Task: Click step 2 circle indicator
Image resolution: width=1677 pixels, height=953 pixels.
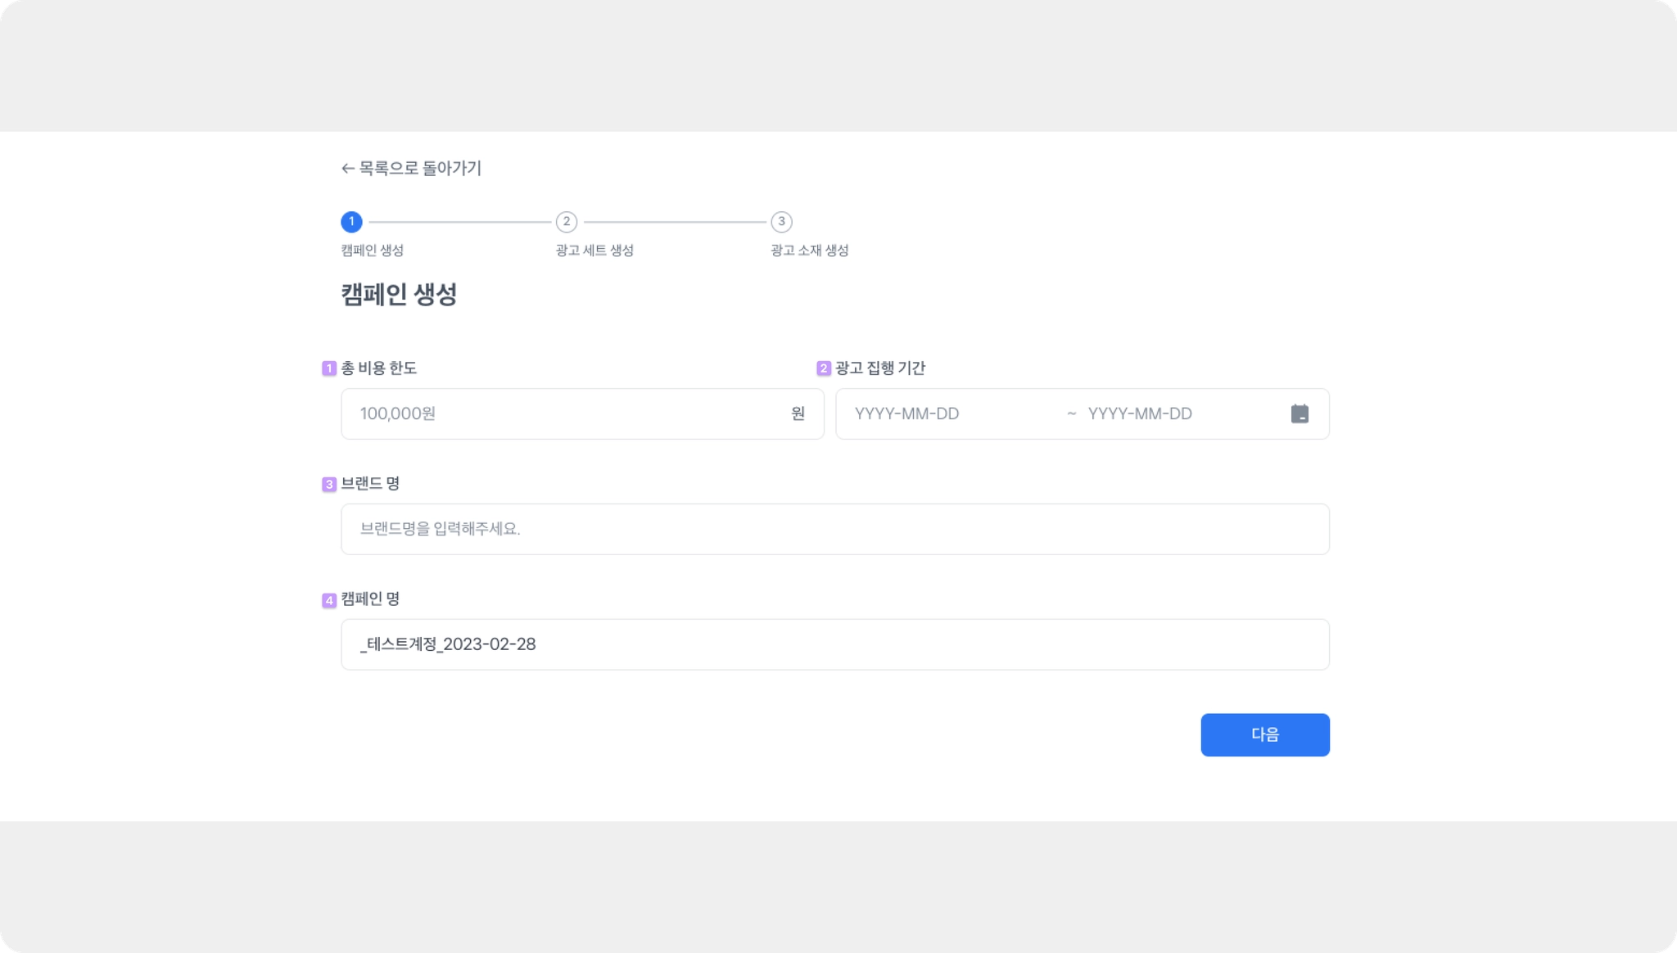Action: tap(566, 222)
